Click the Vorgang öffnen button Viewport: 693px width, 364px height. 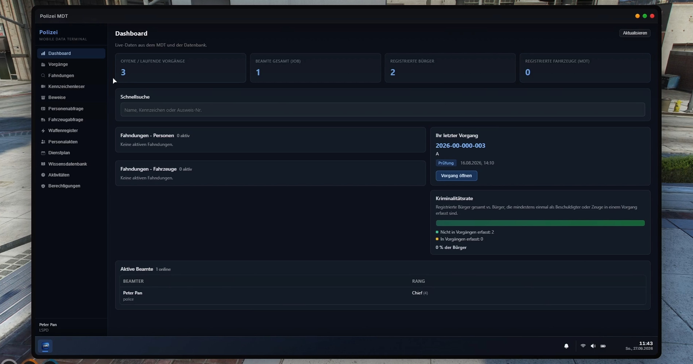pyautogui.click(x=456, y=176)
